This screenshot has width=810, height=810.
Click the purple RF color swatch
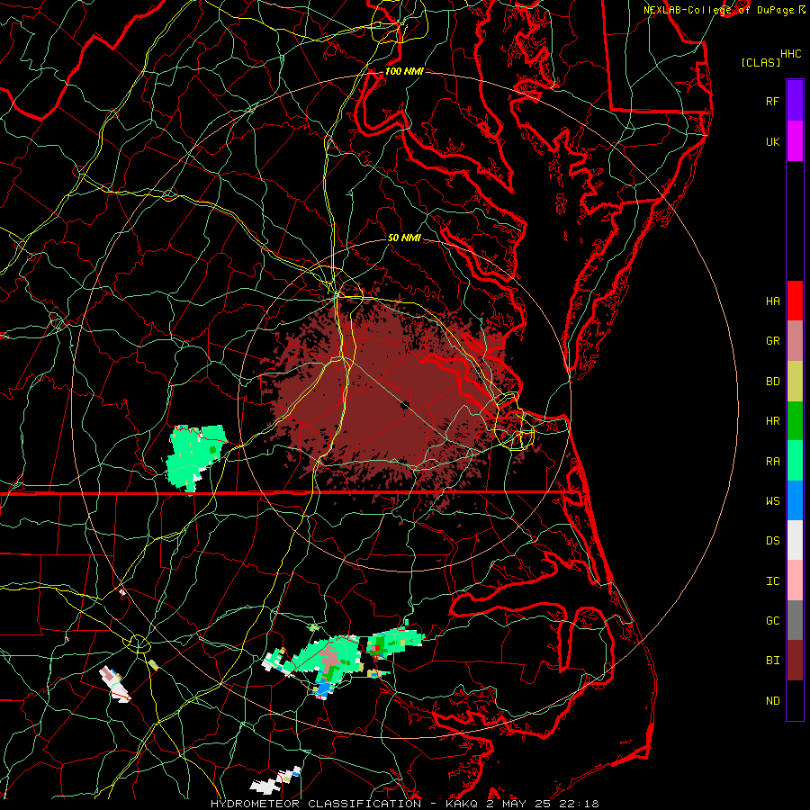795,101
